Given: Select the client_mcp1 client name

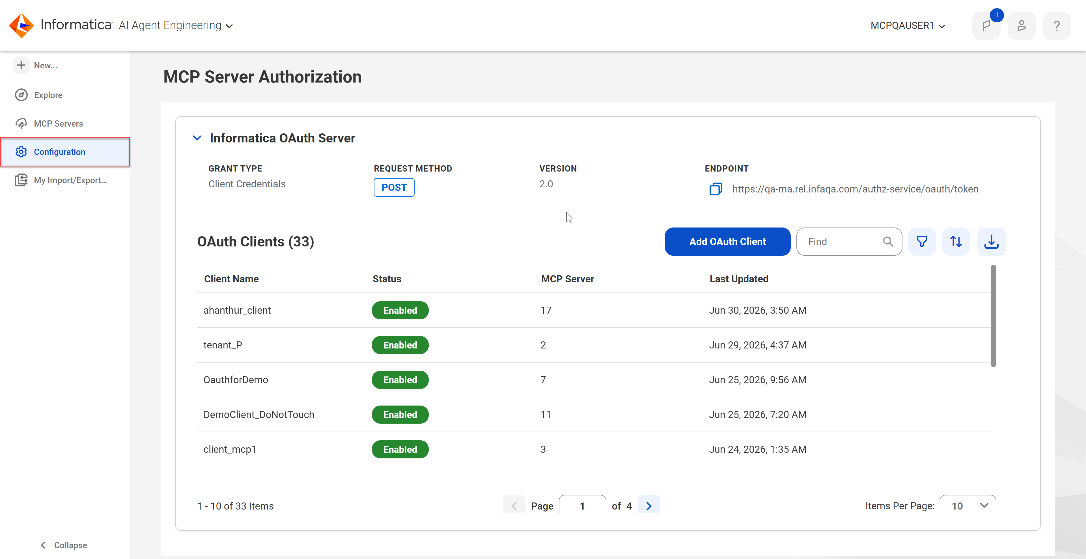Looking at the screenshot, I should [x=230, y=449].
